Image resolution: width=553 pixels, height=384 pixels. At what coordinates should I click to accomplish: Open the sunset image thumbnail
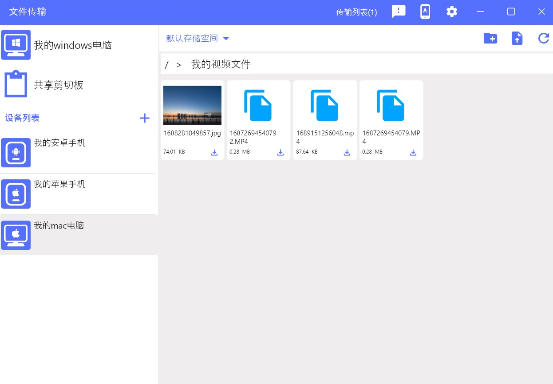point(192,105)
